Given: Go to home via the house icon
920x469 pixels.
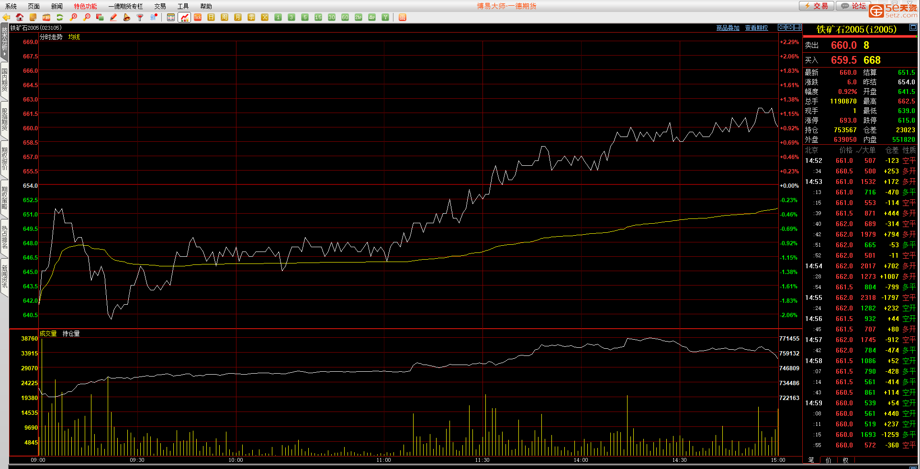Looking at the screenshot, I should pyautogui.click(x=20, y=17).
